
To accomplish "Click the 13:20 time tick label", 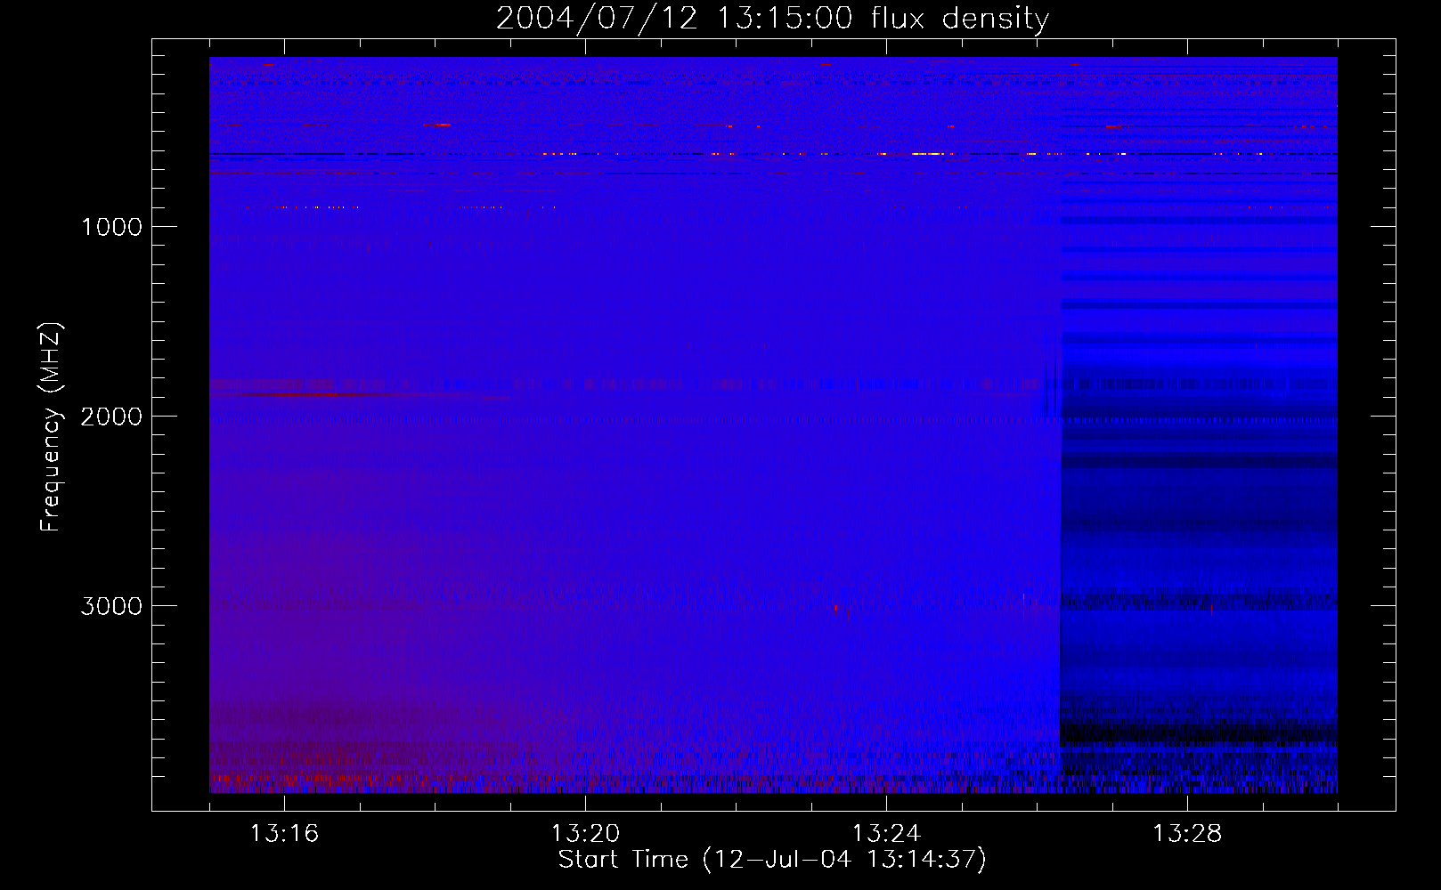I will pyautogui.click(x=585, y=833).
